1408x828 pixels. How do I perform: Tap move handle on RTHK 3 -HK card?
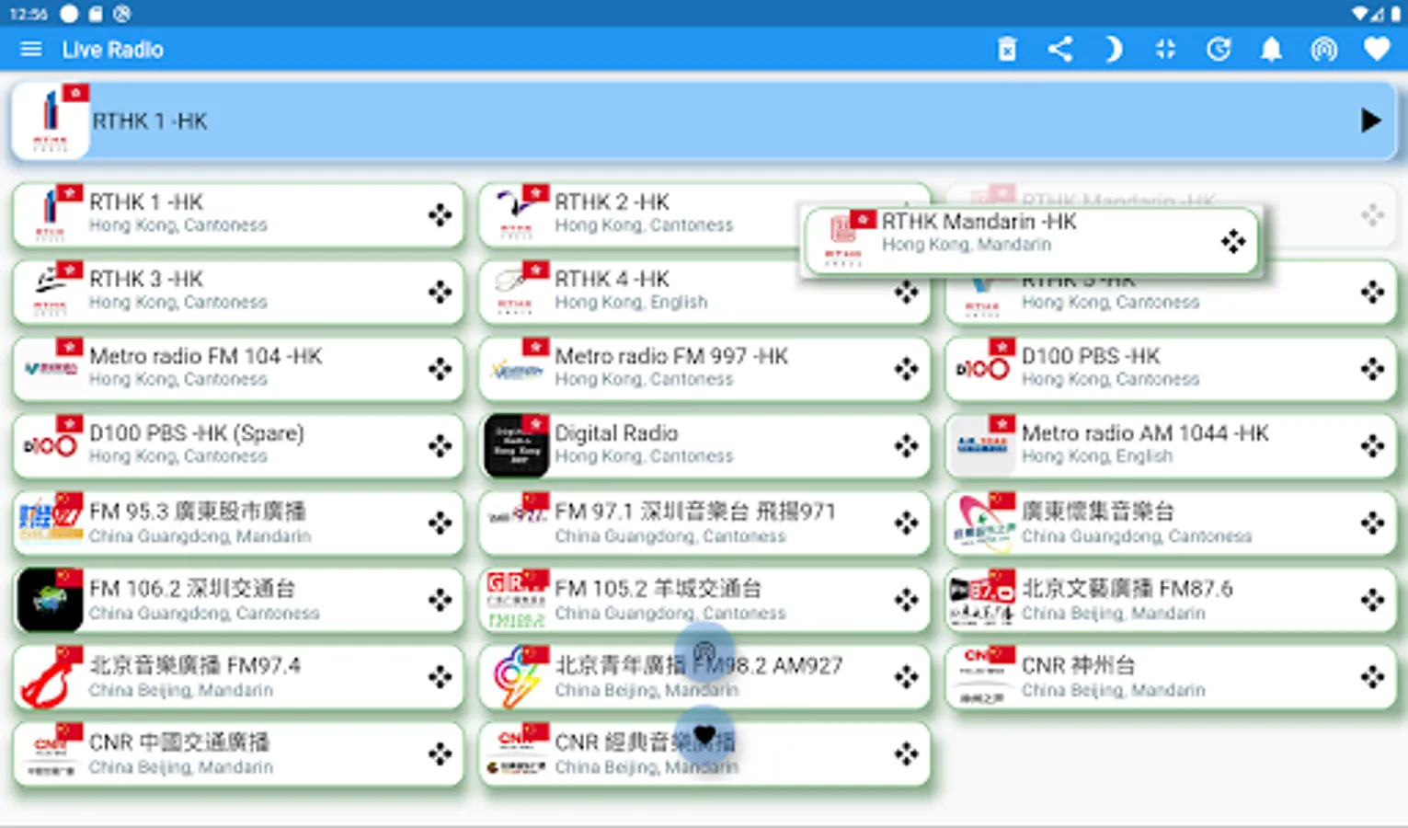click(440, 293)
